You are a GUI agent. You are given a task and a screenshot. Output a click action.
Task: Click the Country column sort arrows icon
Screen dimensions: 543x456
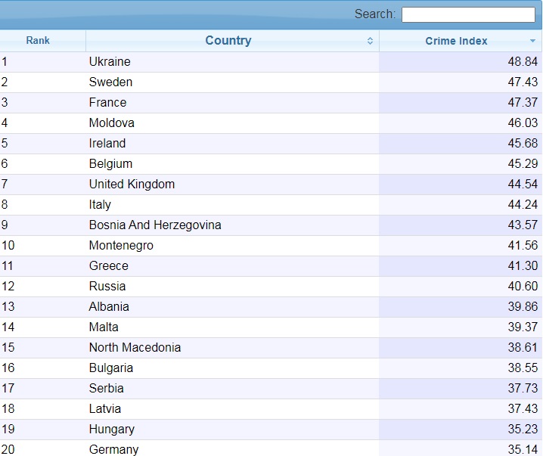pyautogui.click(x=370, y=41)
